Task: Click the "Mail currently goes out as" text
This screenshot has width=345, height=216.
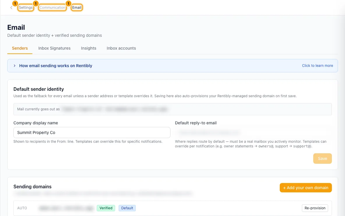Action: [38, 109]
